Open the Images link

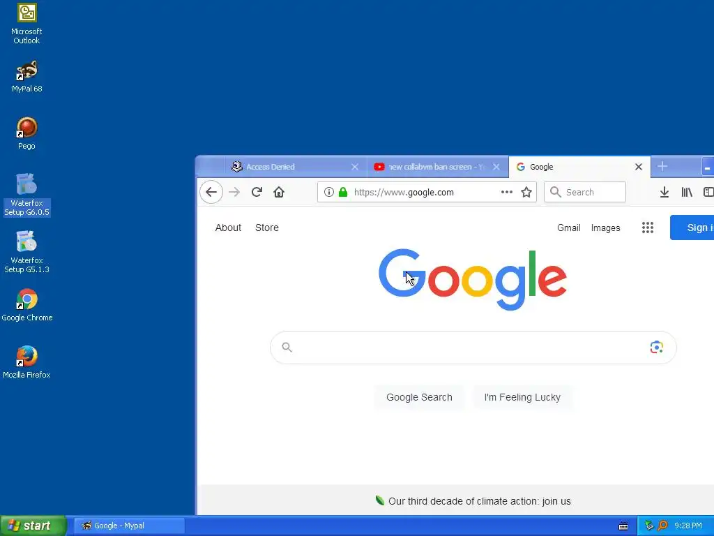tap(606, 228)
